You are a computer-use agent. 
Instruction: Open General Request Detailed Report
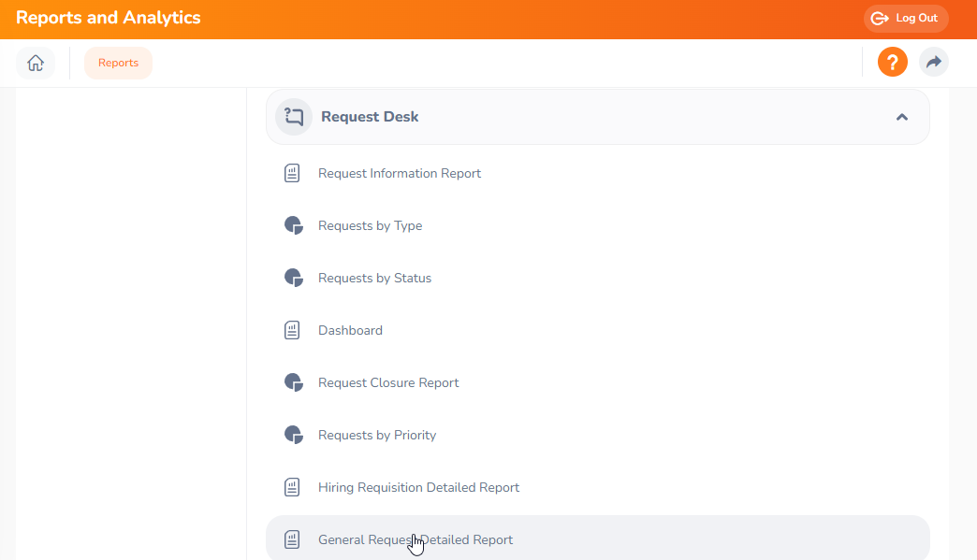click(x=416, y=539)
